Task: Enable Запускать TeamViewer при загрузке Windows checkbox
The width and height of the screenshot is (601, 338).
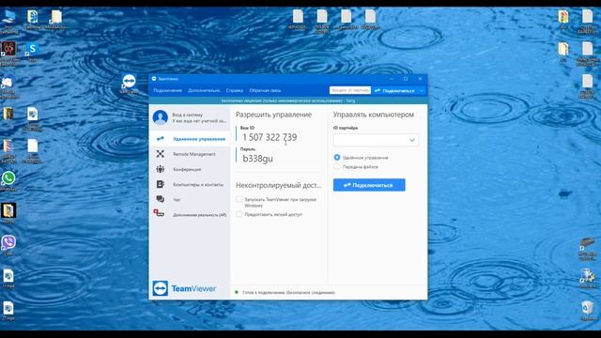Action: click(239, 199)
